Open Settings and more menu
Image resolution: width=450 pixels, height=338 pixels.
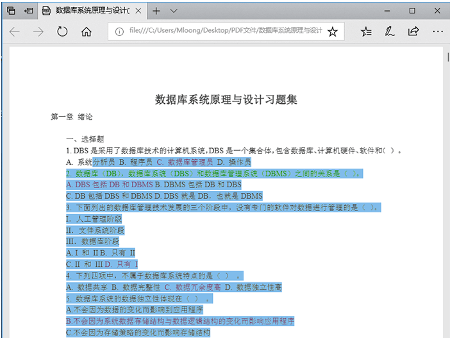click(438, 31)
